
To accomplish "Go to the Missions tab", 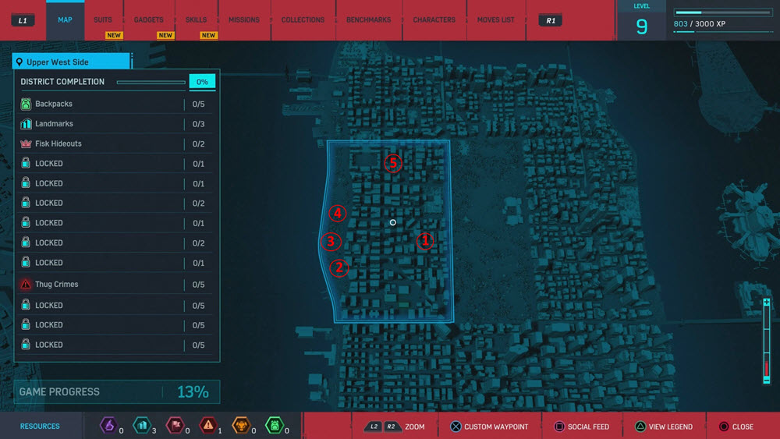I will [244, 20].
